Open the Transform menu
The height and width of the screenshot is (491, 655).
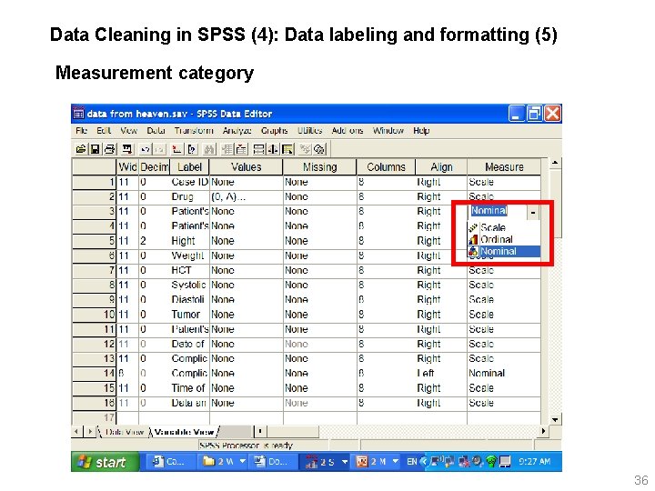[x=194, y=131]
